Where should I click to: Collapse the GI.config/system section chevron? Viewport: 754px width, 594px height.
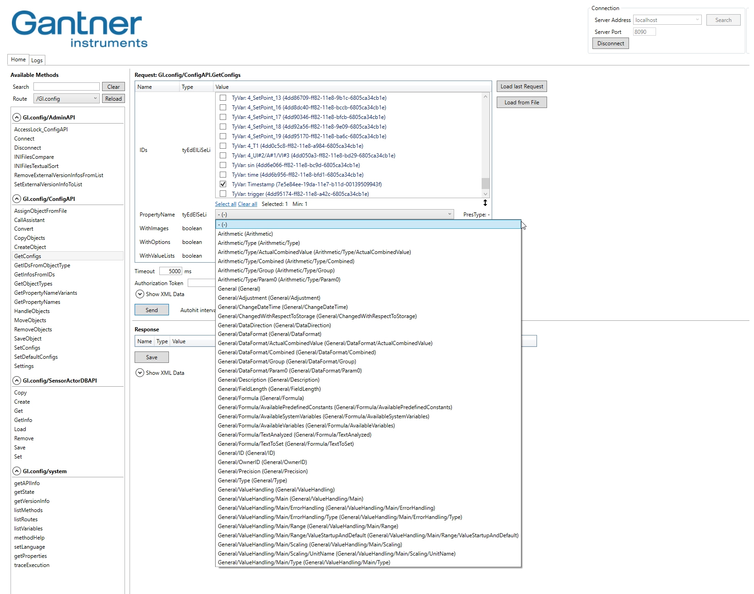coord(17,471)
